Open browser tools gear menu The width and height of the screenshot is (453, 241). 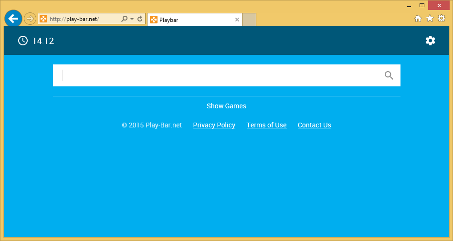(x=442, y=18)
